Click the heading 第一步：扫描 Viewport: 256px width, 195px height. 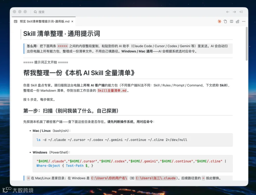(71, 111)
